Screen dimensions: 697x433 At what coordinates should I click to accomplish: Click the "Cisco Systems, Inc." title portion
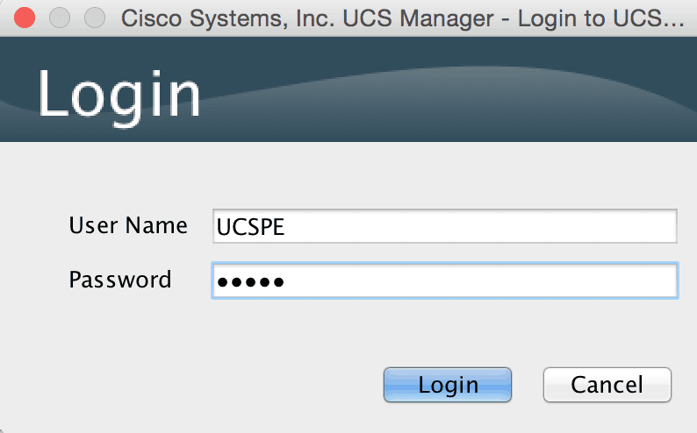coord(228,18)
